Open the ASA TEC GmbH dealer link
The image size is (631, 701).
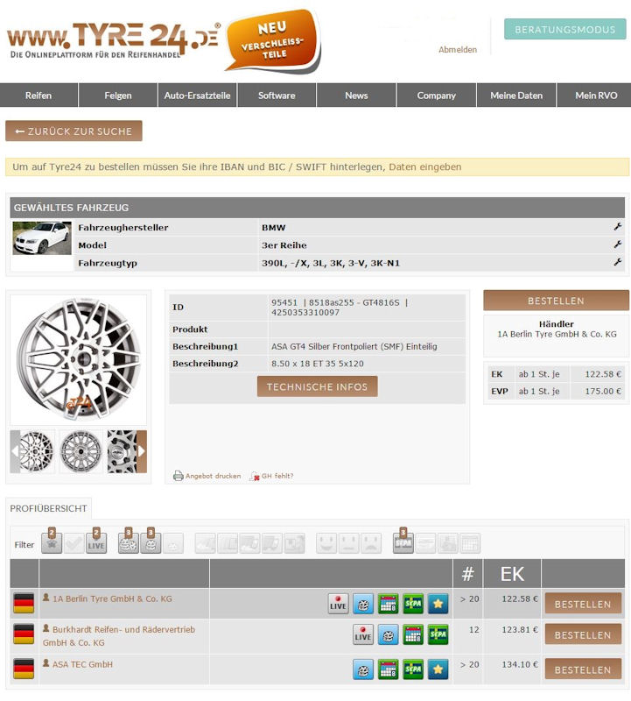coord(82,664)
